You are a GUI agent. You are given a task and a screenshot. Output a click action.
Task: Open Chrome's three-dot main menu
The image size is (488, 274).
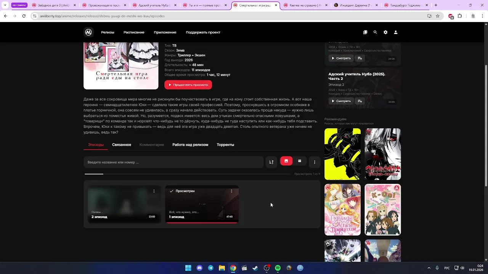pos(482,16)
